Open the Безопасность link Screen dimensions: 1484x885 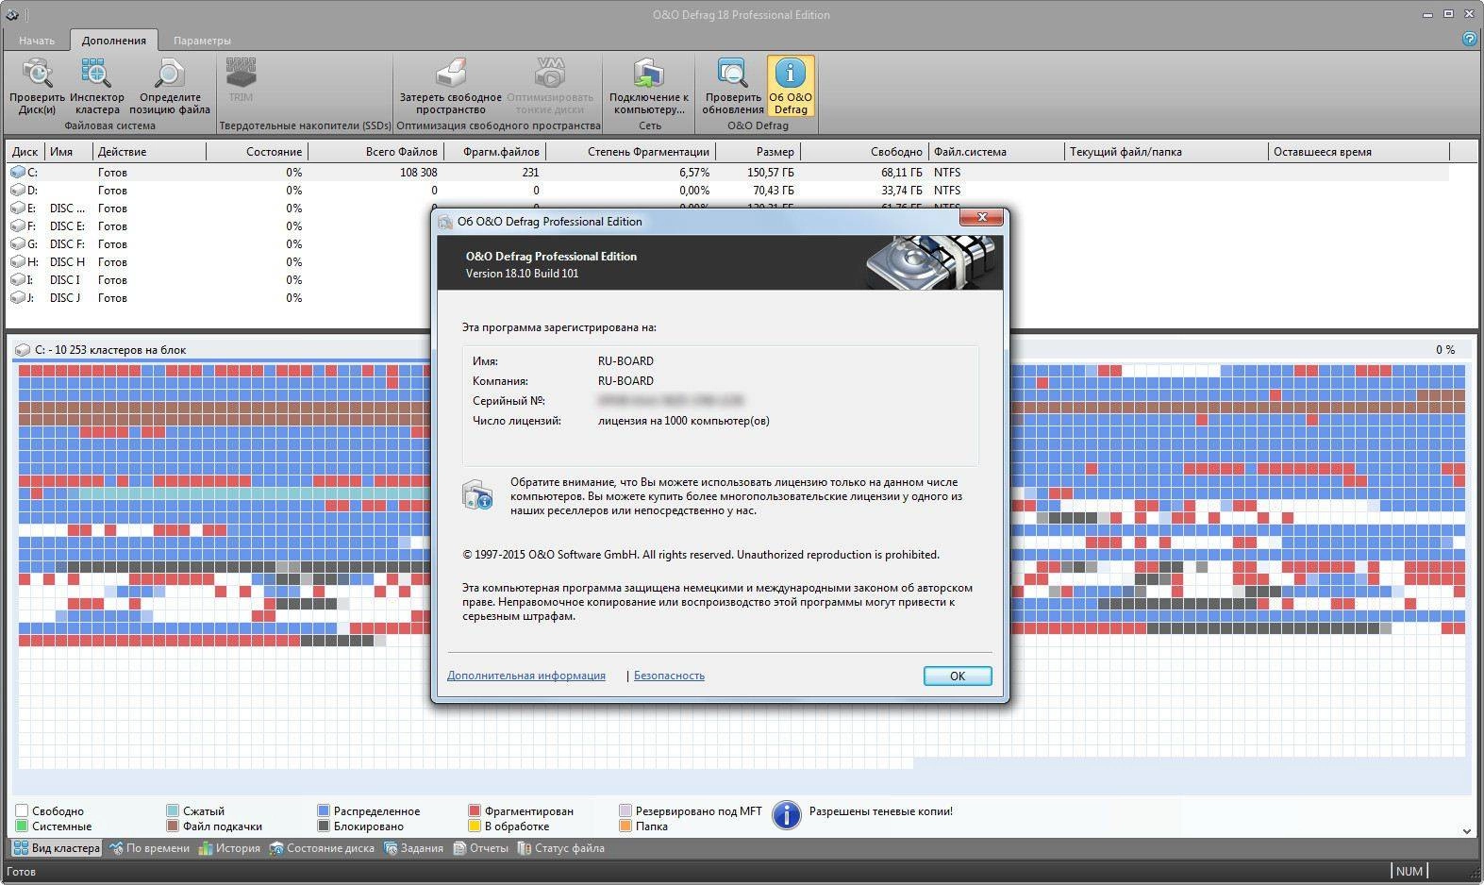pyautogui.click(x=669, y=676)
